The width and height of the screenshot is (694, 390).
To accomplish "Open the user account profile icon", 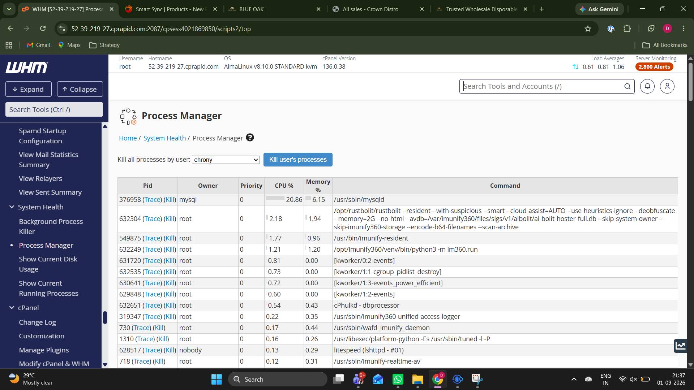I will point(667,86).
